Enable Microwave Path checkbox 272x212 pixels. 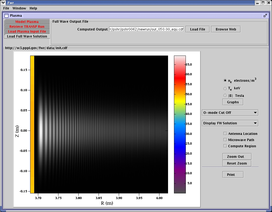click(x=225, y=140)
